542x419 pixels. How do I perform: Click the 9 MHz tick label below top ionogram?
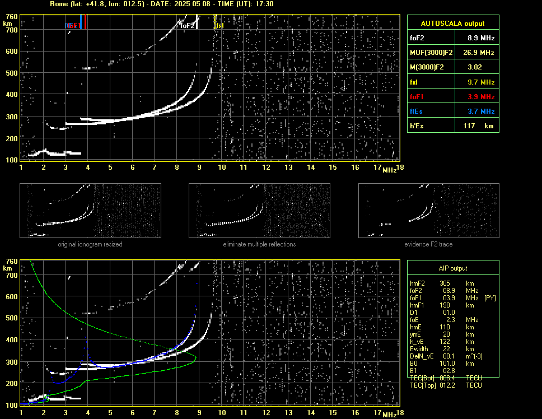coord(199,167)
